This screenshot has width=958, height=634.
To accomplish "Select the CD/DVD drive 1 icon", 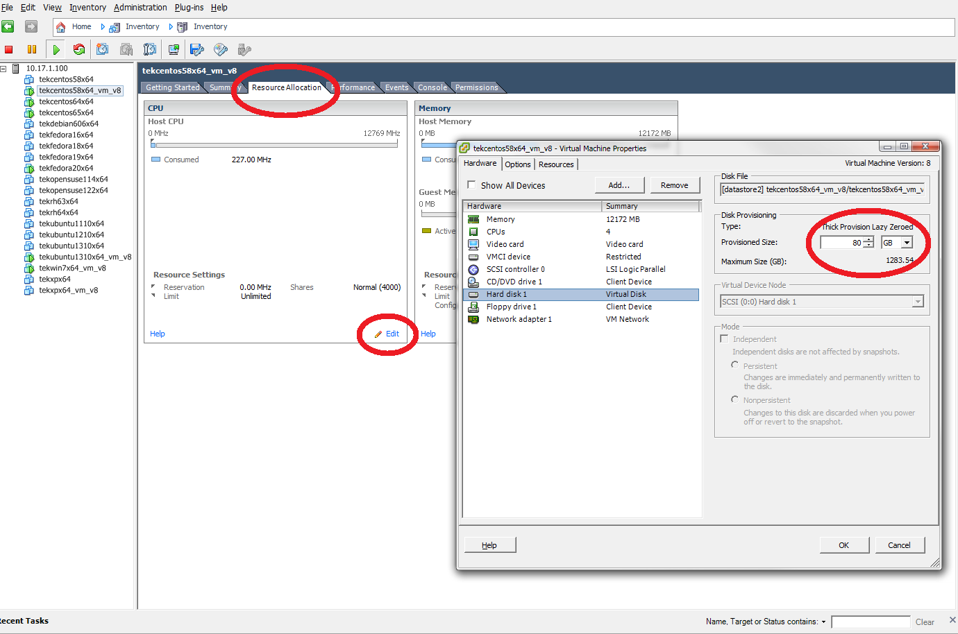I will point(473,282).
